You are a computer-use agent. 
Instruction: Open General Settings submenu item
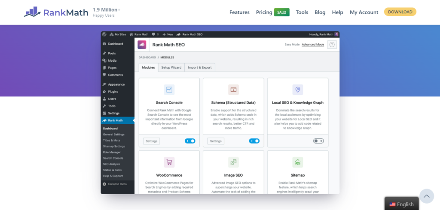pyautogui.click(x=113, y=135)
